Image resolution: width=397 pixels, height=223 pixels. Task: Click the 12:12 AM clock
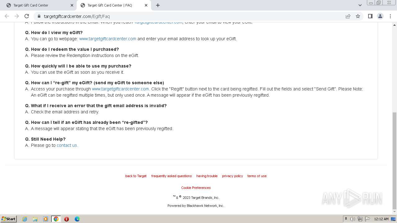tap(381, 219)
